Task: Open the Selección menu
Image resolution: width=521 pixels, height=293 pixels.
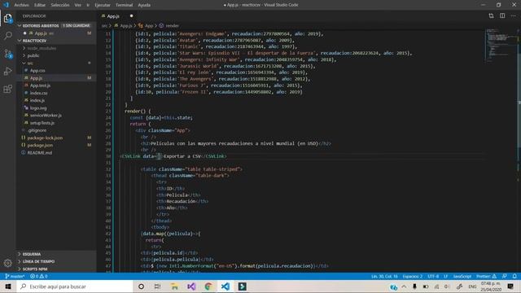Action: 60,5
